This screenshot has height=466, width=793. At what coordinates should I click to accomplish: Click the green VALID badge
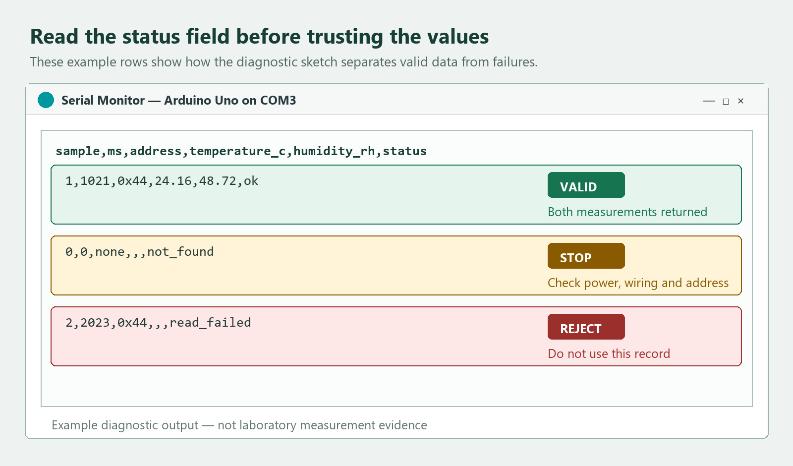click(586, 185)
